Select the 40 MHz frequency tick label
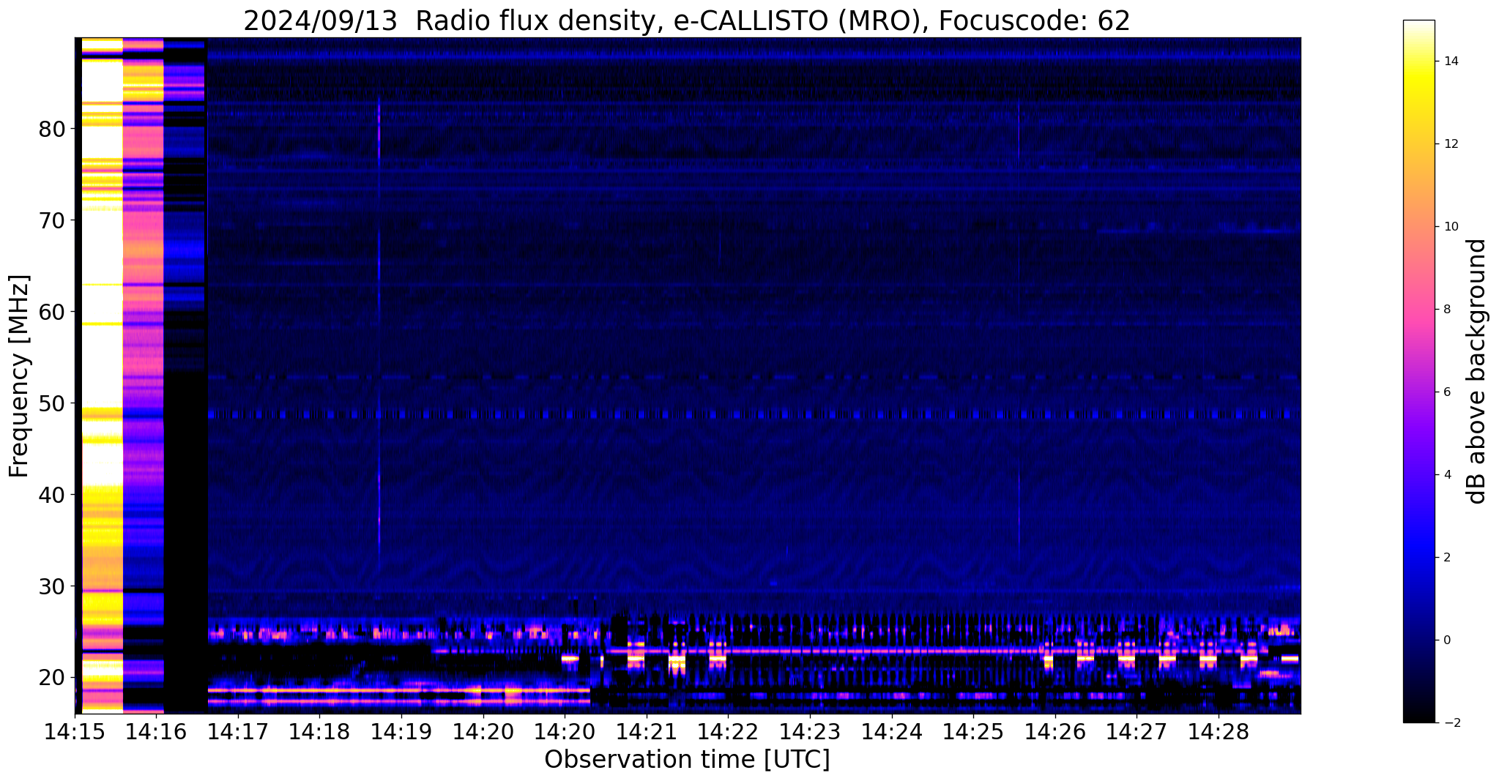 51,495
